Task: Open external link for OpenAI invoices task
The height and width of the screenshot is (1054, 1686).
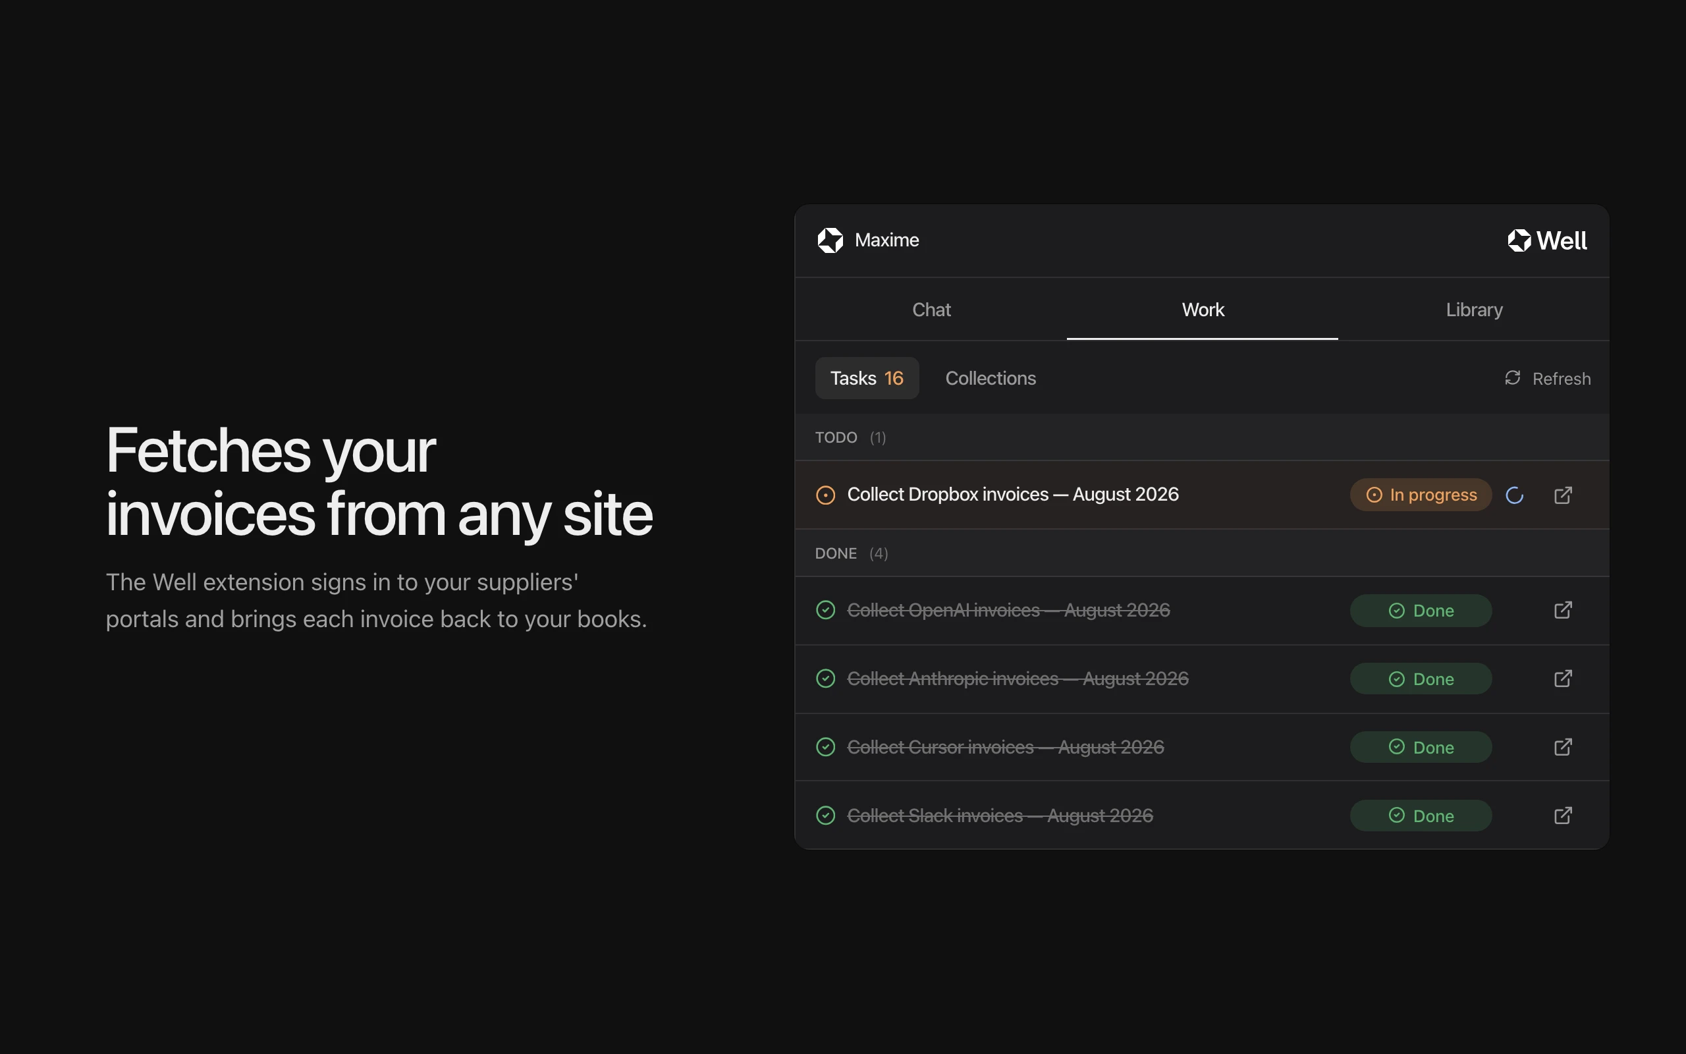Action: [x=1563, y=610]
